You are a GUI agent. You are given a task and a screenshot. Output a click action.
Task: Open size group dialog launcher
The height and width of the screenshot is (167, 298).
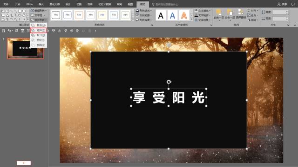coord(288,25)
